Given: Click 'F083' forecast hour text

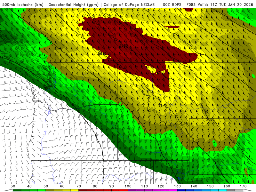Looking at the screenshot, I should [191, 4].
